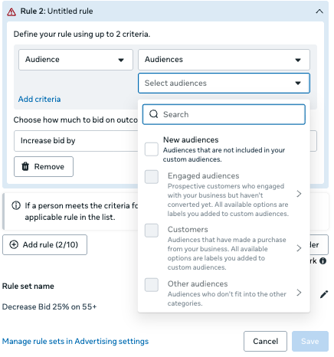
Task: Focus the Search audiences field
Action: click(x=224, y=114)
